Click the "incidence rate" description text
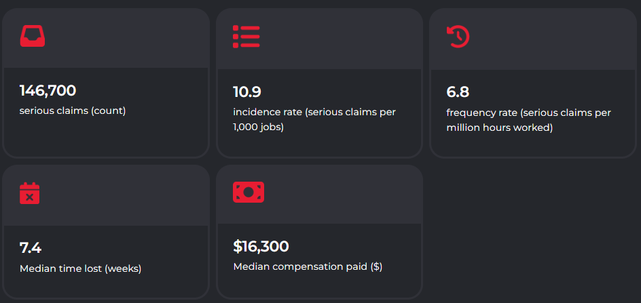The image size is (641, 303). 314,119
